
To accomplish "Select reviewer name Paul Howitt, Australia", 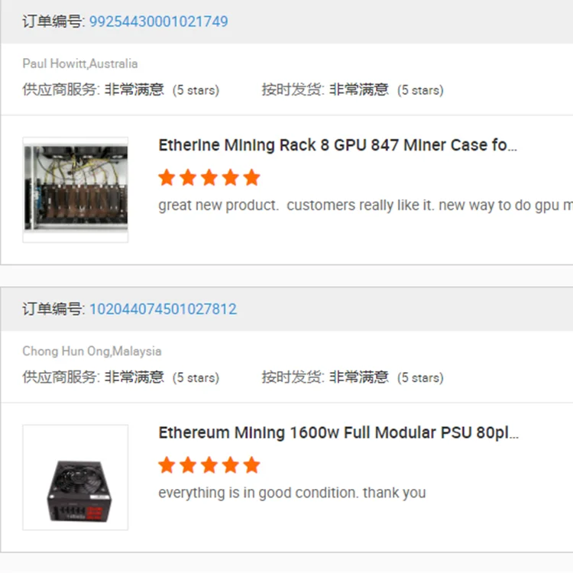I will point(80,63).
